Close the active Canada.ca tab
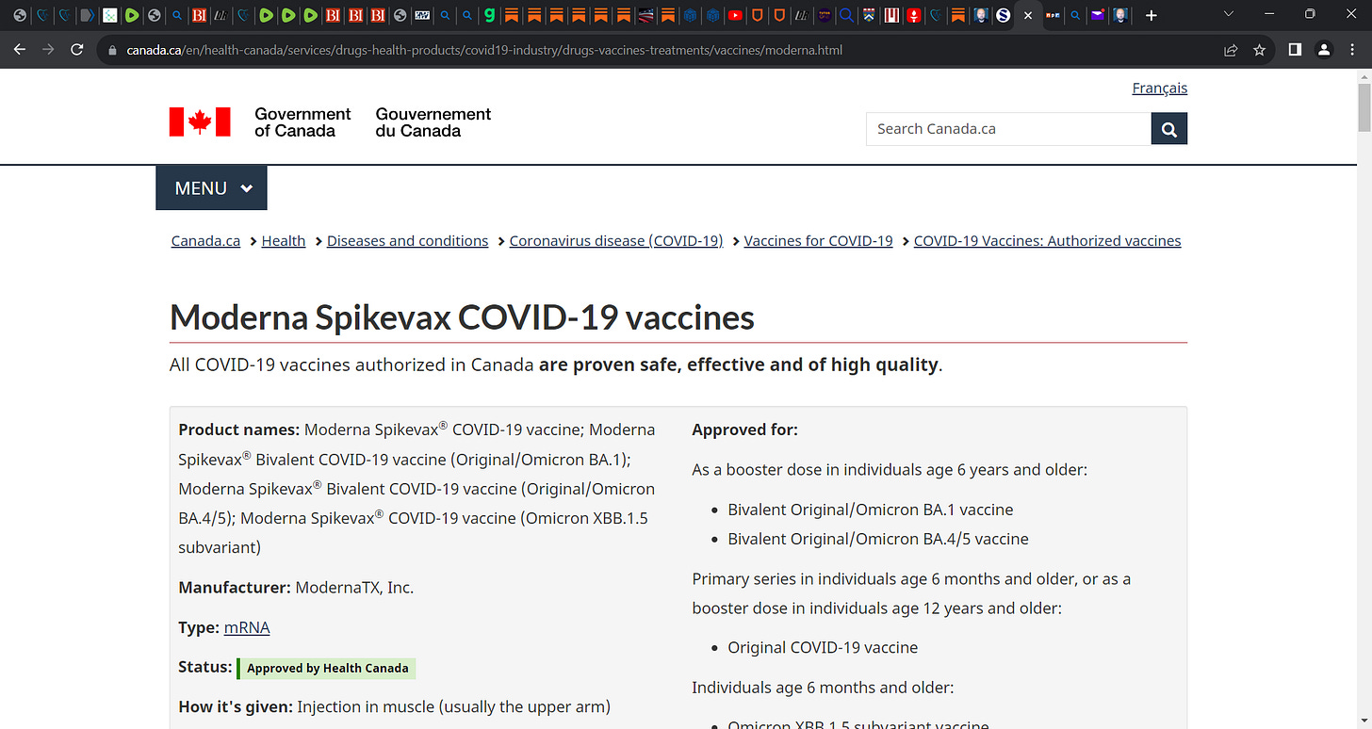 click(x=1028, y=16)
